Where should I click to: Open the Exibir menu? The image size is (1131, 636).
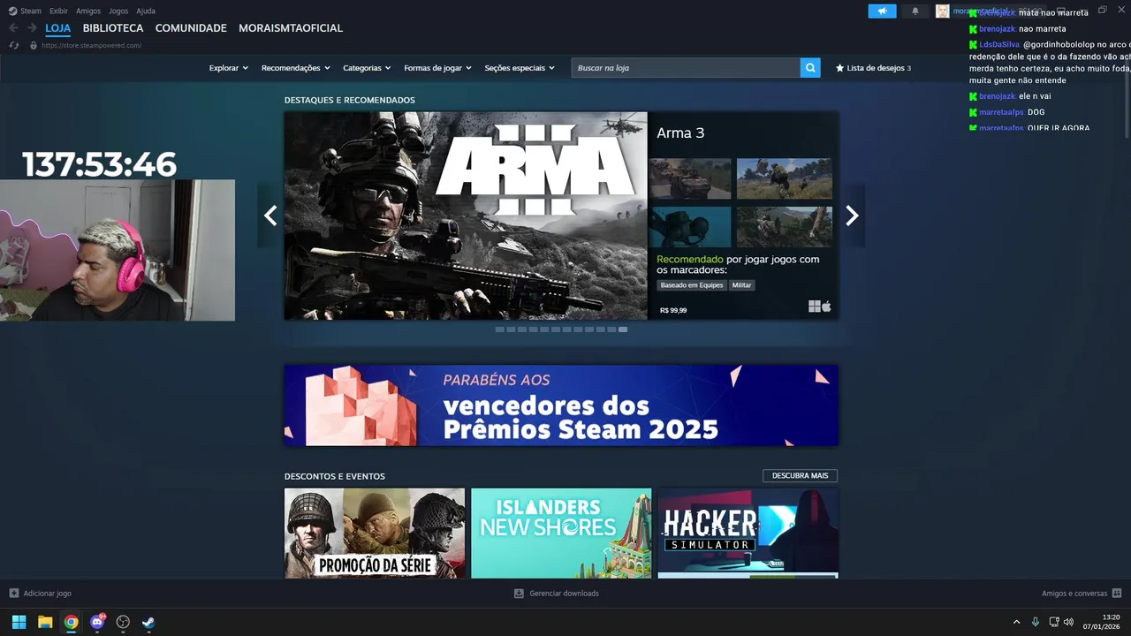(x=58, y=11)
